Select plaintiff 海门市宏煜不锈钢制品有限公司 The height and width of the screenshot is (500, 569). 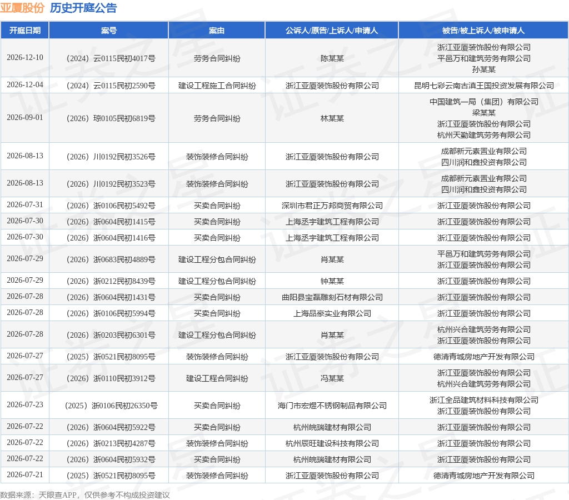[x=332, y=406]
